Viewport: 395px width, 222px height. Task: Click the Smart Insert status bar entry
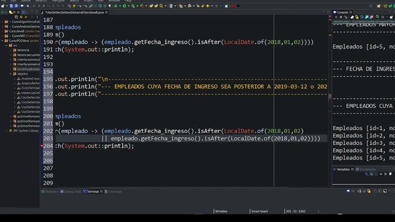click(x=259, y=211)
